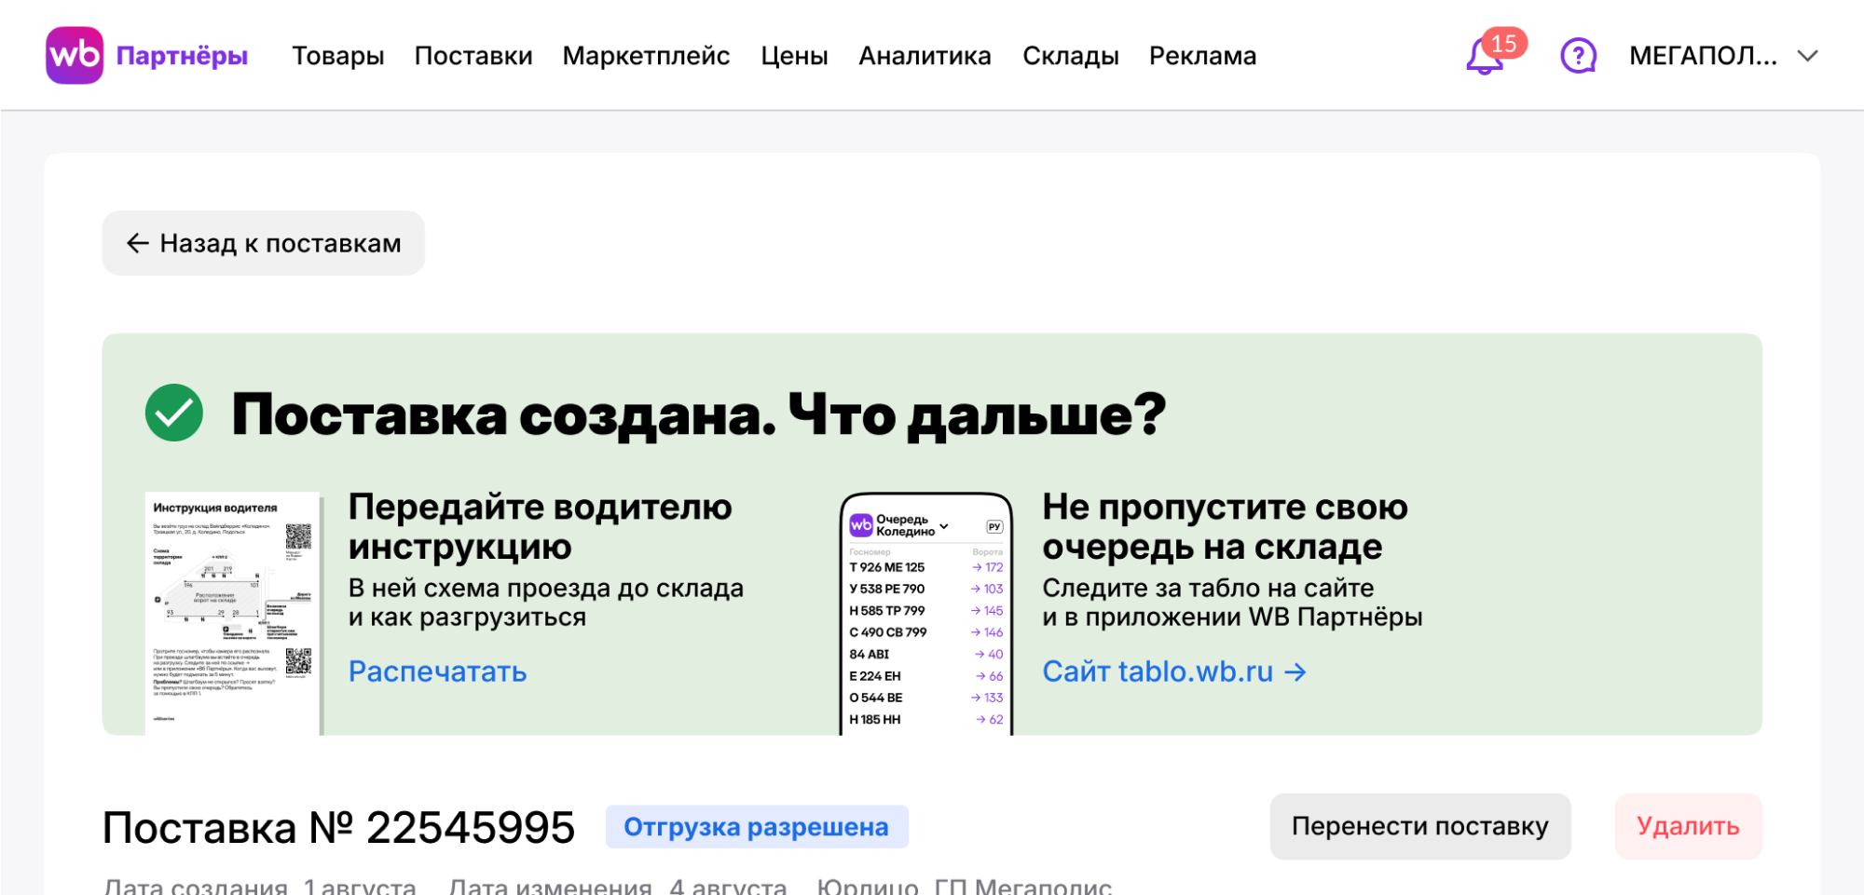Open the Инструкция водителя document thumbnail
The width and height of the screenshot is (1864, 895).
(234, 614)
